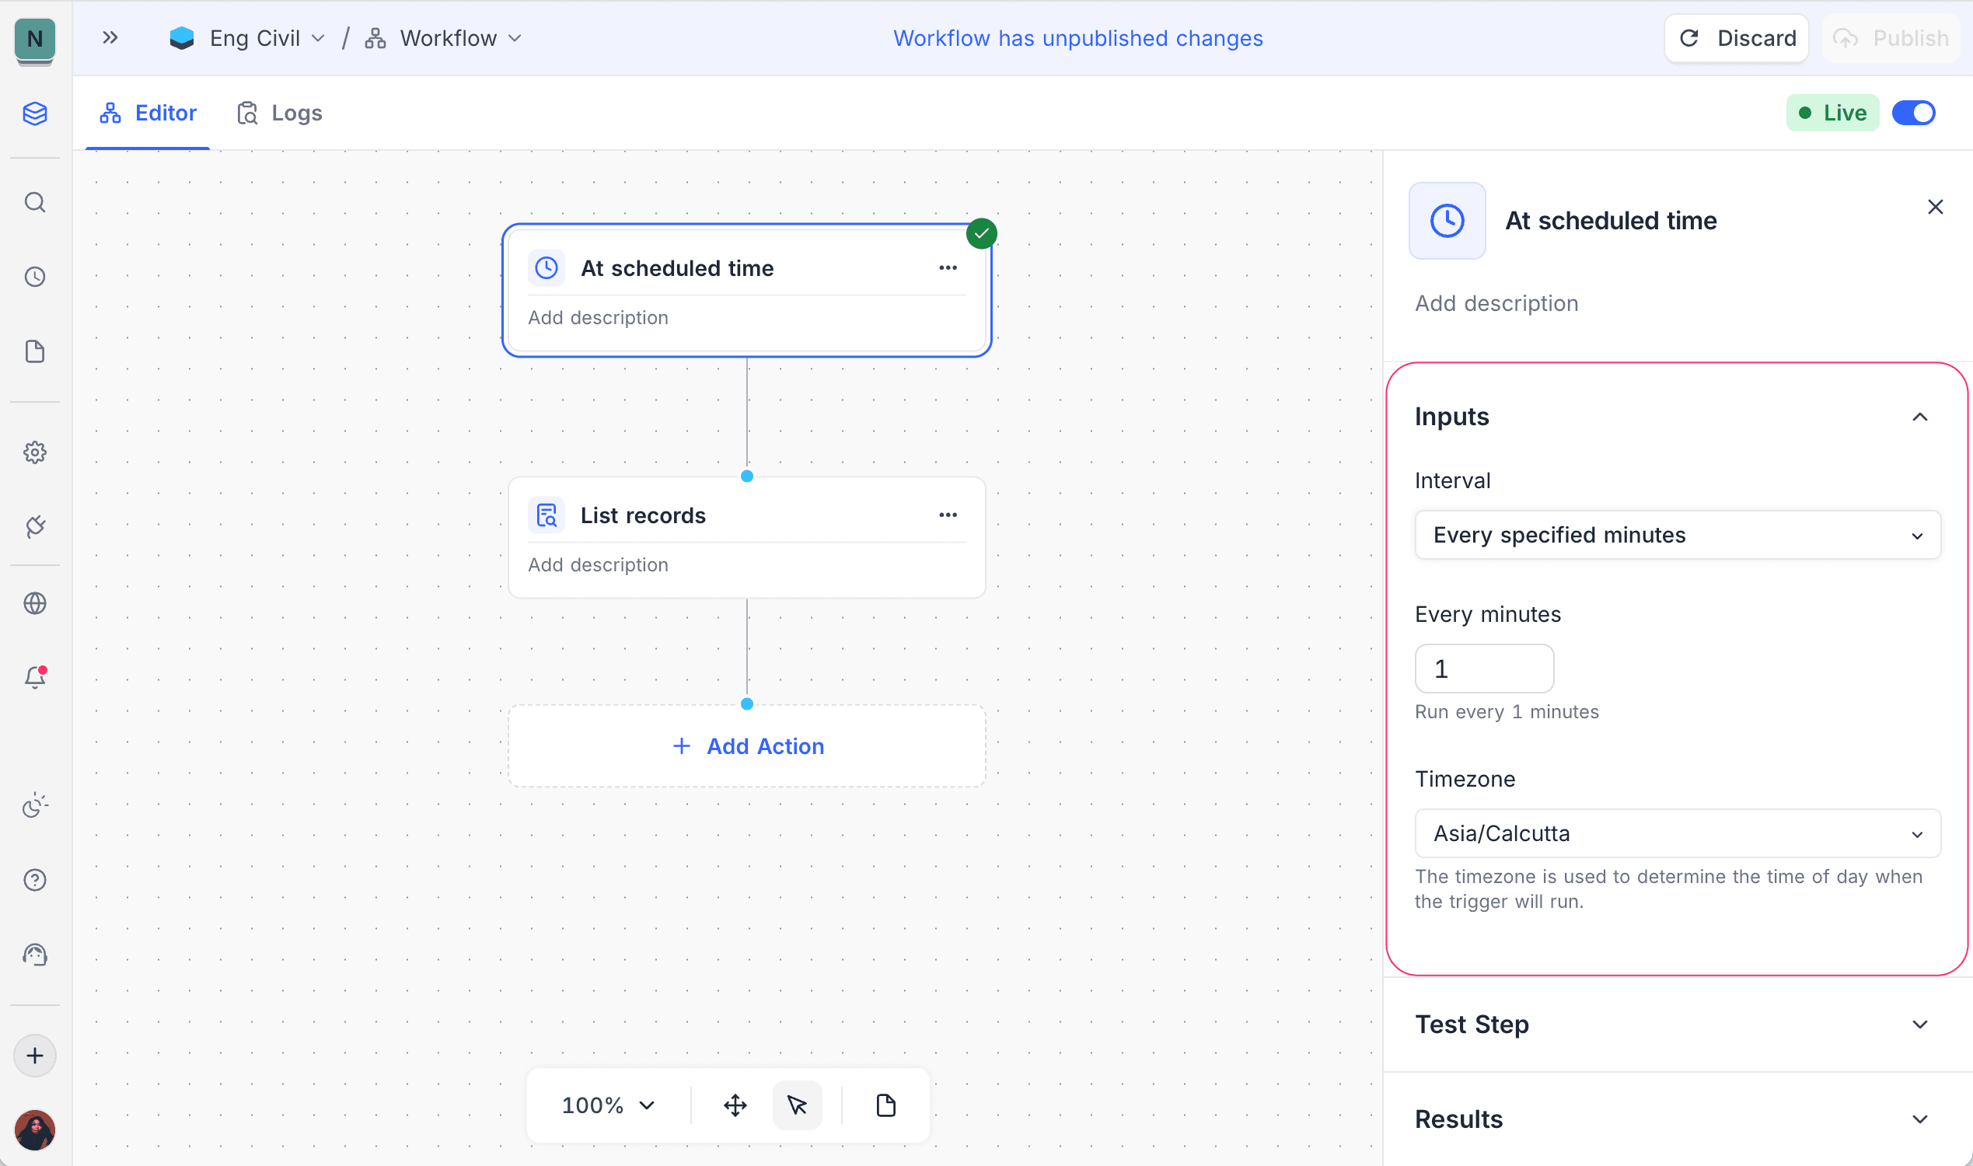This screenshot has height=1166, width=1973.
Task: Open three-dot menu on List records node
Action: pos(948,515)
